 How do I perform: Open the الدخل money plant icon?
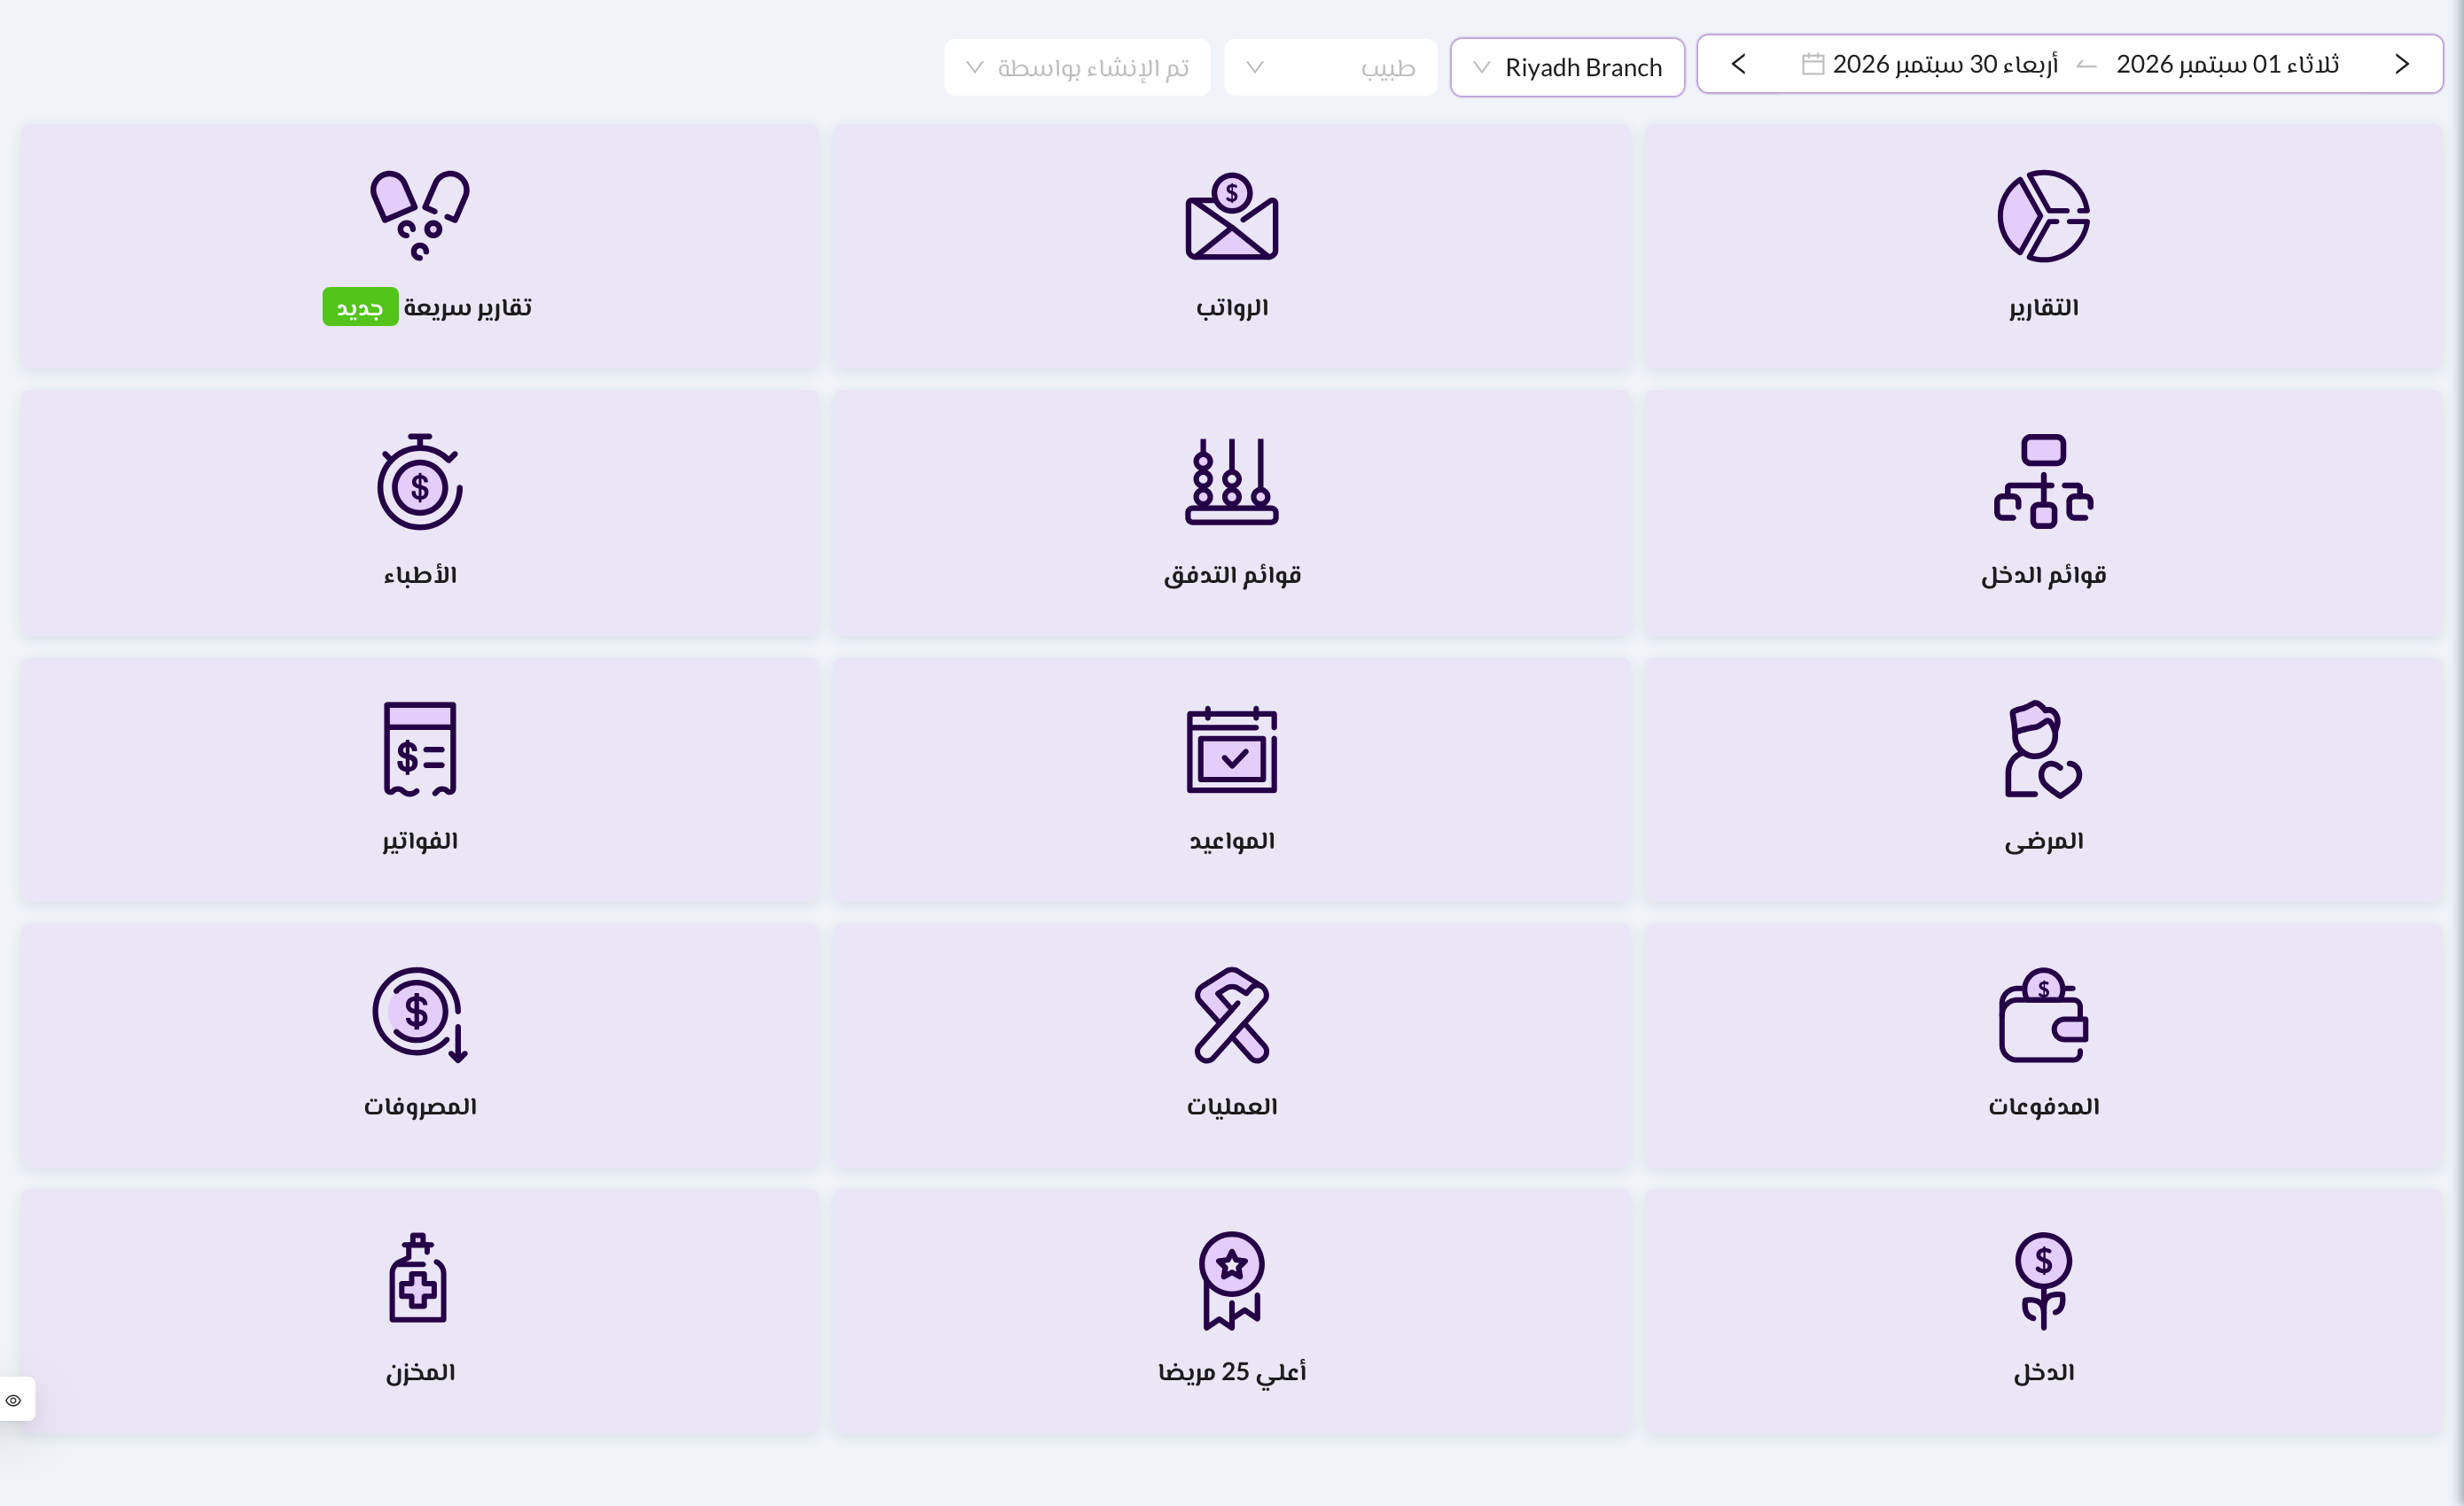2043,1281
